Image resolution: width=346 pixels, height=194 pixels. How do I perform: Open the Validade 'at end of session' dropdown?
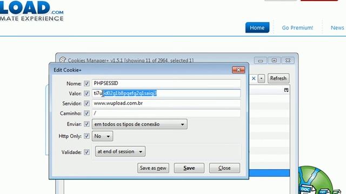(x=120, y=151)
